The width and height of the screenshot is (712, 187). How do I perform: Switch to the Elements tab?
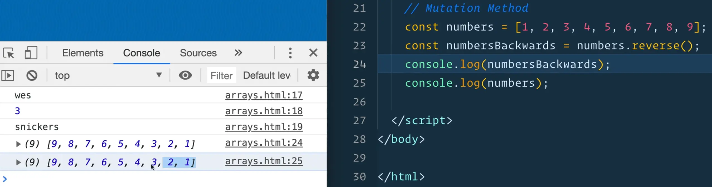click(83, 53)
